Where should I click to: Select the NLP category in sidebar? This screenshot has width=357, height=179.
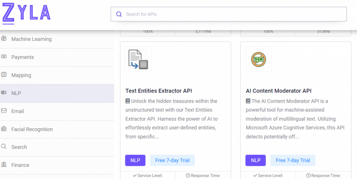point(57,93)
